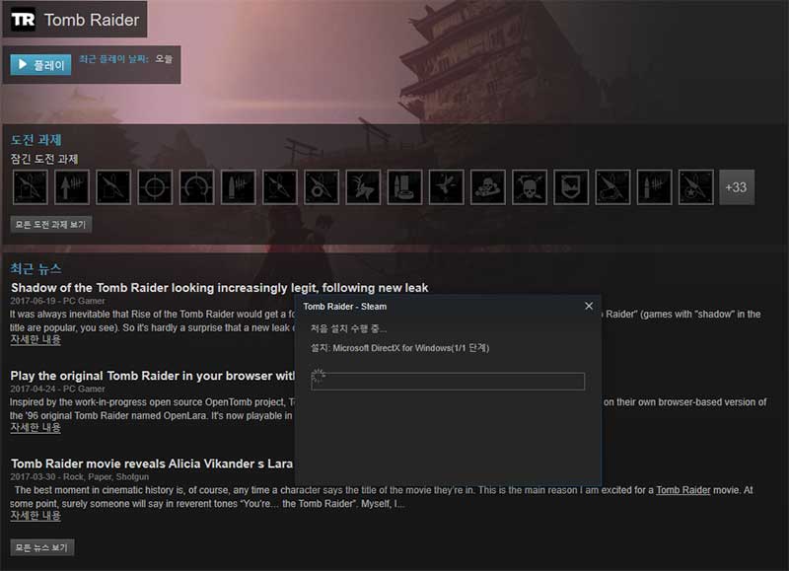Open the ammo and tape roll achievement
The width and height of the screenshot is (789, 571).
pos(405,187)
